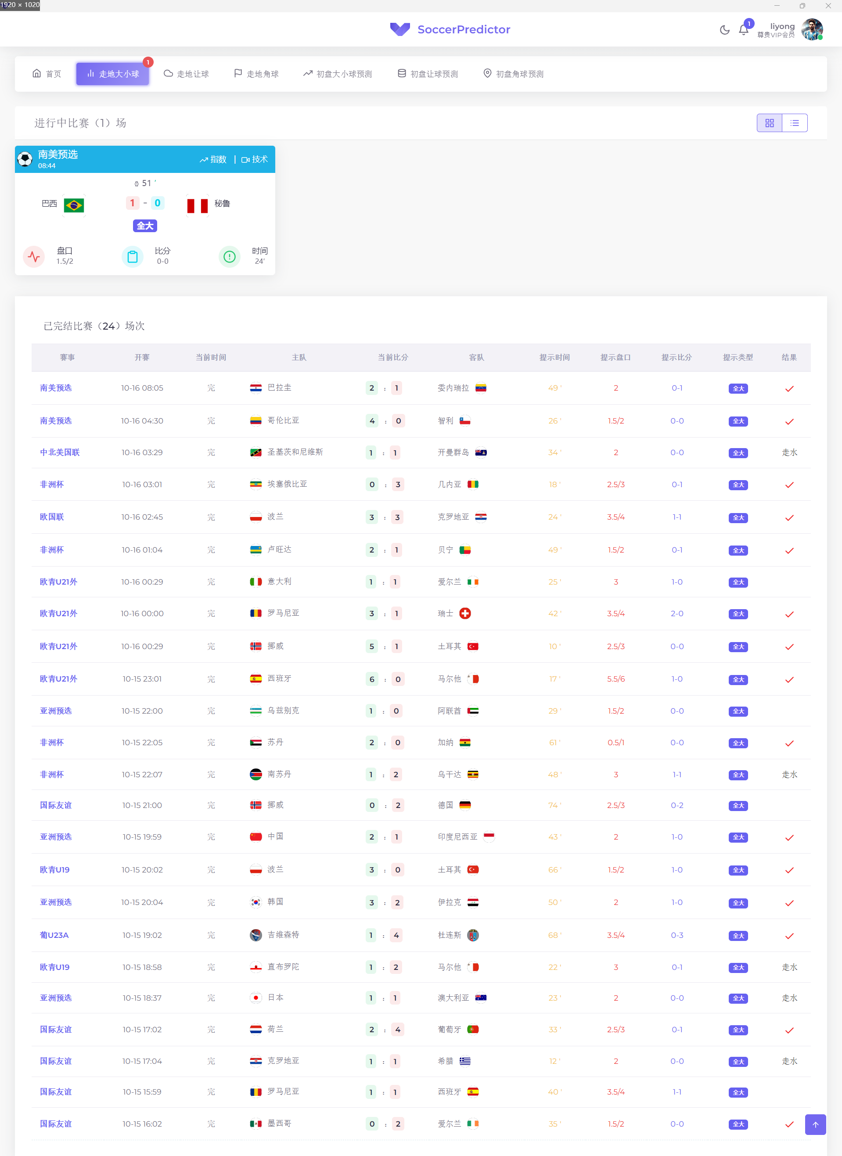842x1156 pixels.
Task: Switch to list view layout
Action: tap(795, 123)
